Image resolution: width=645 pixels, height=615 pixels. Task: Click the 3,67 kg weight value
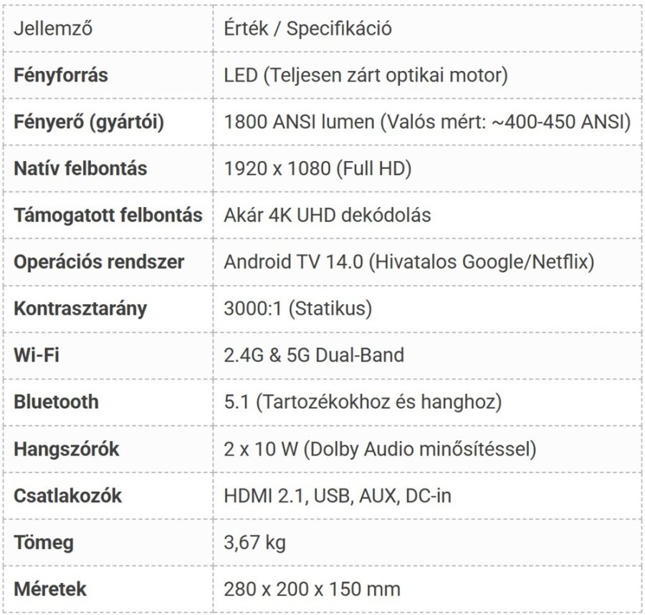click(x=254, y=542)
